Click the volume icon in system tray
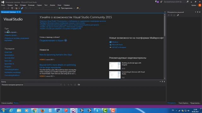Screen dimensions: 202x113 (x=189, y=110)
